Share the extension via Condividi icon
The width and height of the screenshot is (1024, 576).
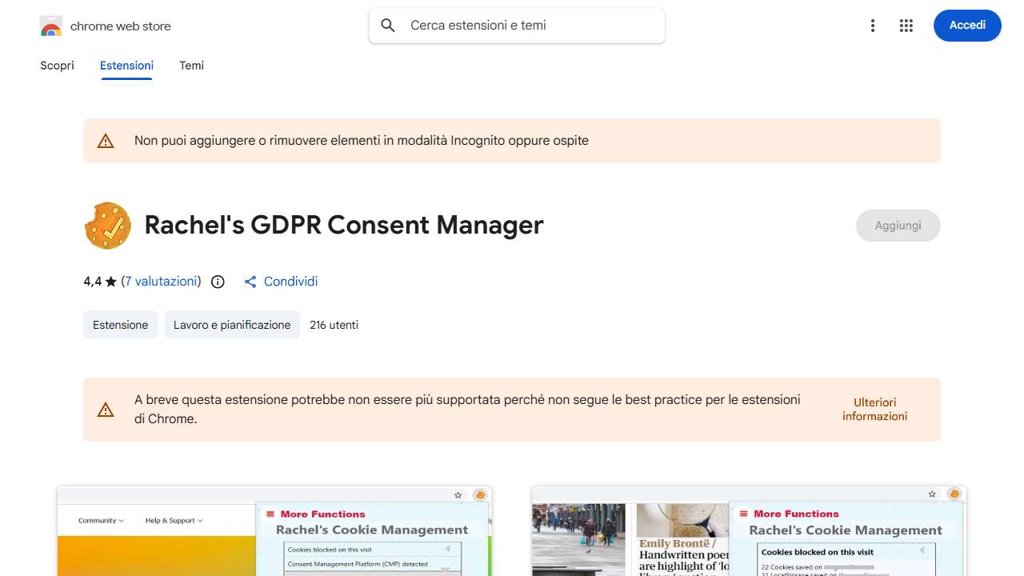pyautogui.click(x=250, y=282)
